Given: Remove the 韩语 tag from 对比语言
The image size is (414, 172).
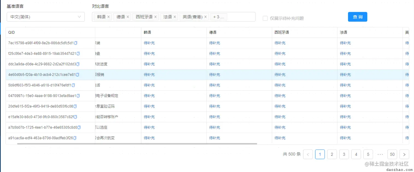Looking at the screenshot, I should coord(108,17).
